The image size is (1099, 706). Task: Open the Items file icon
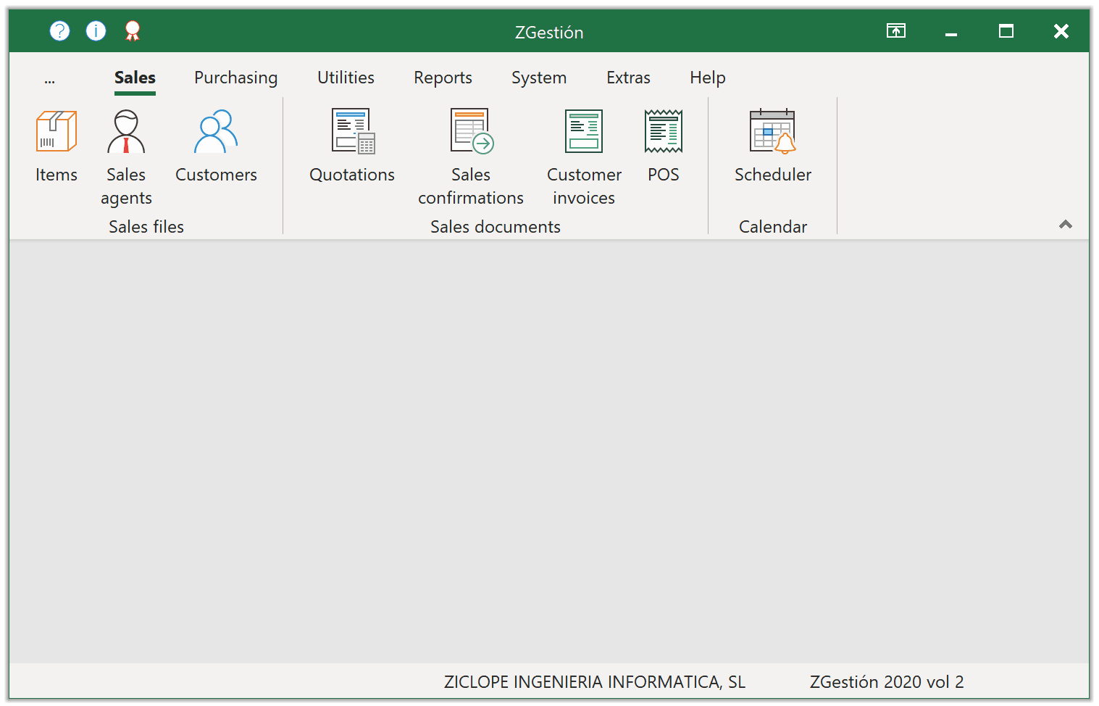click(x=57, y=132)
